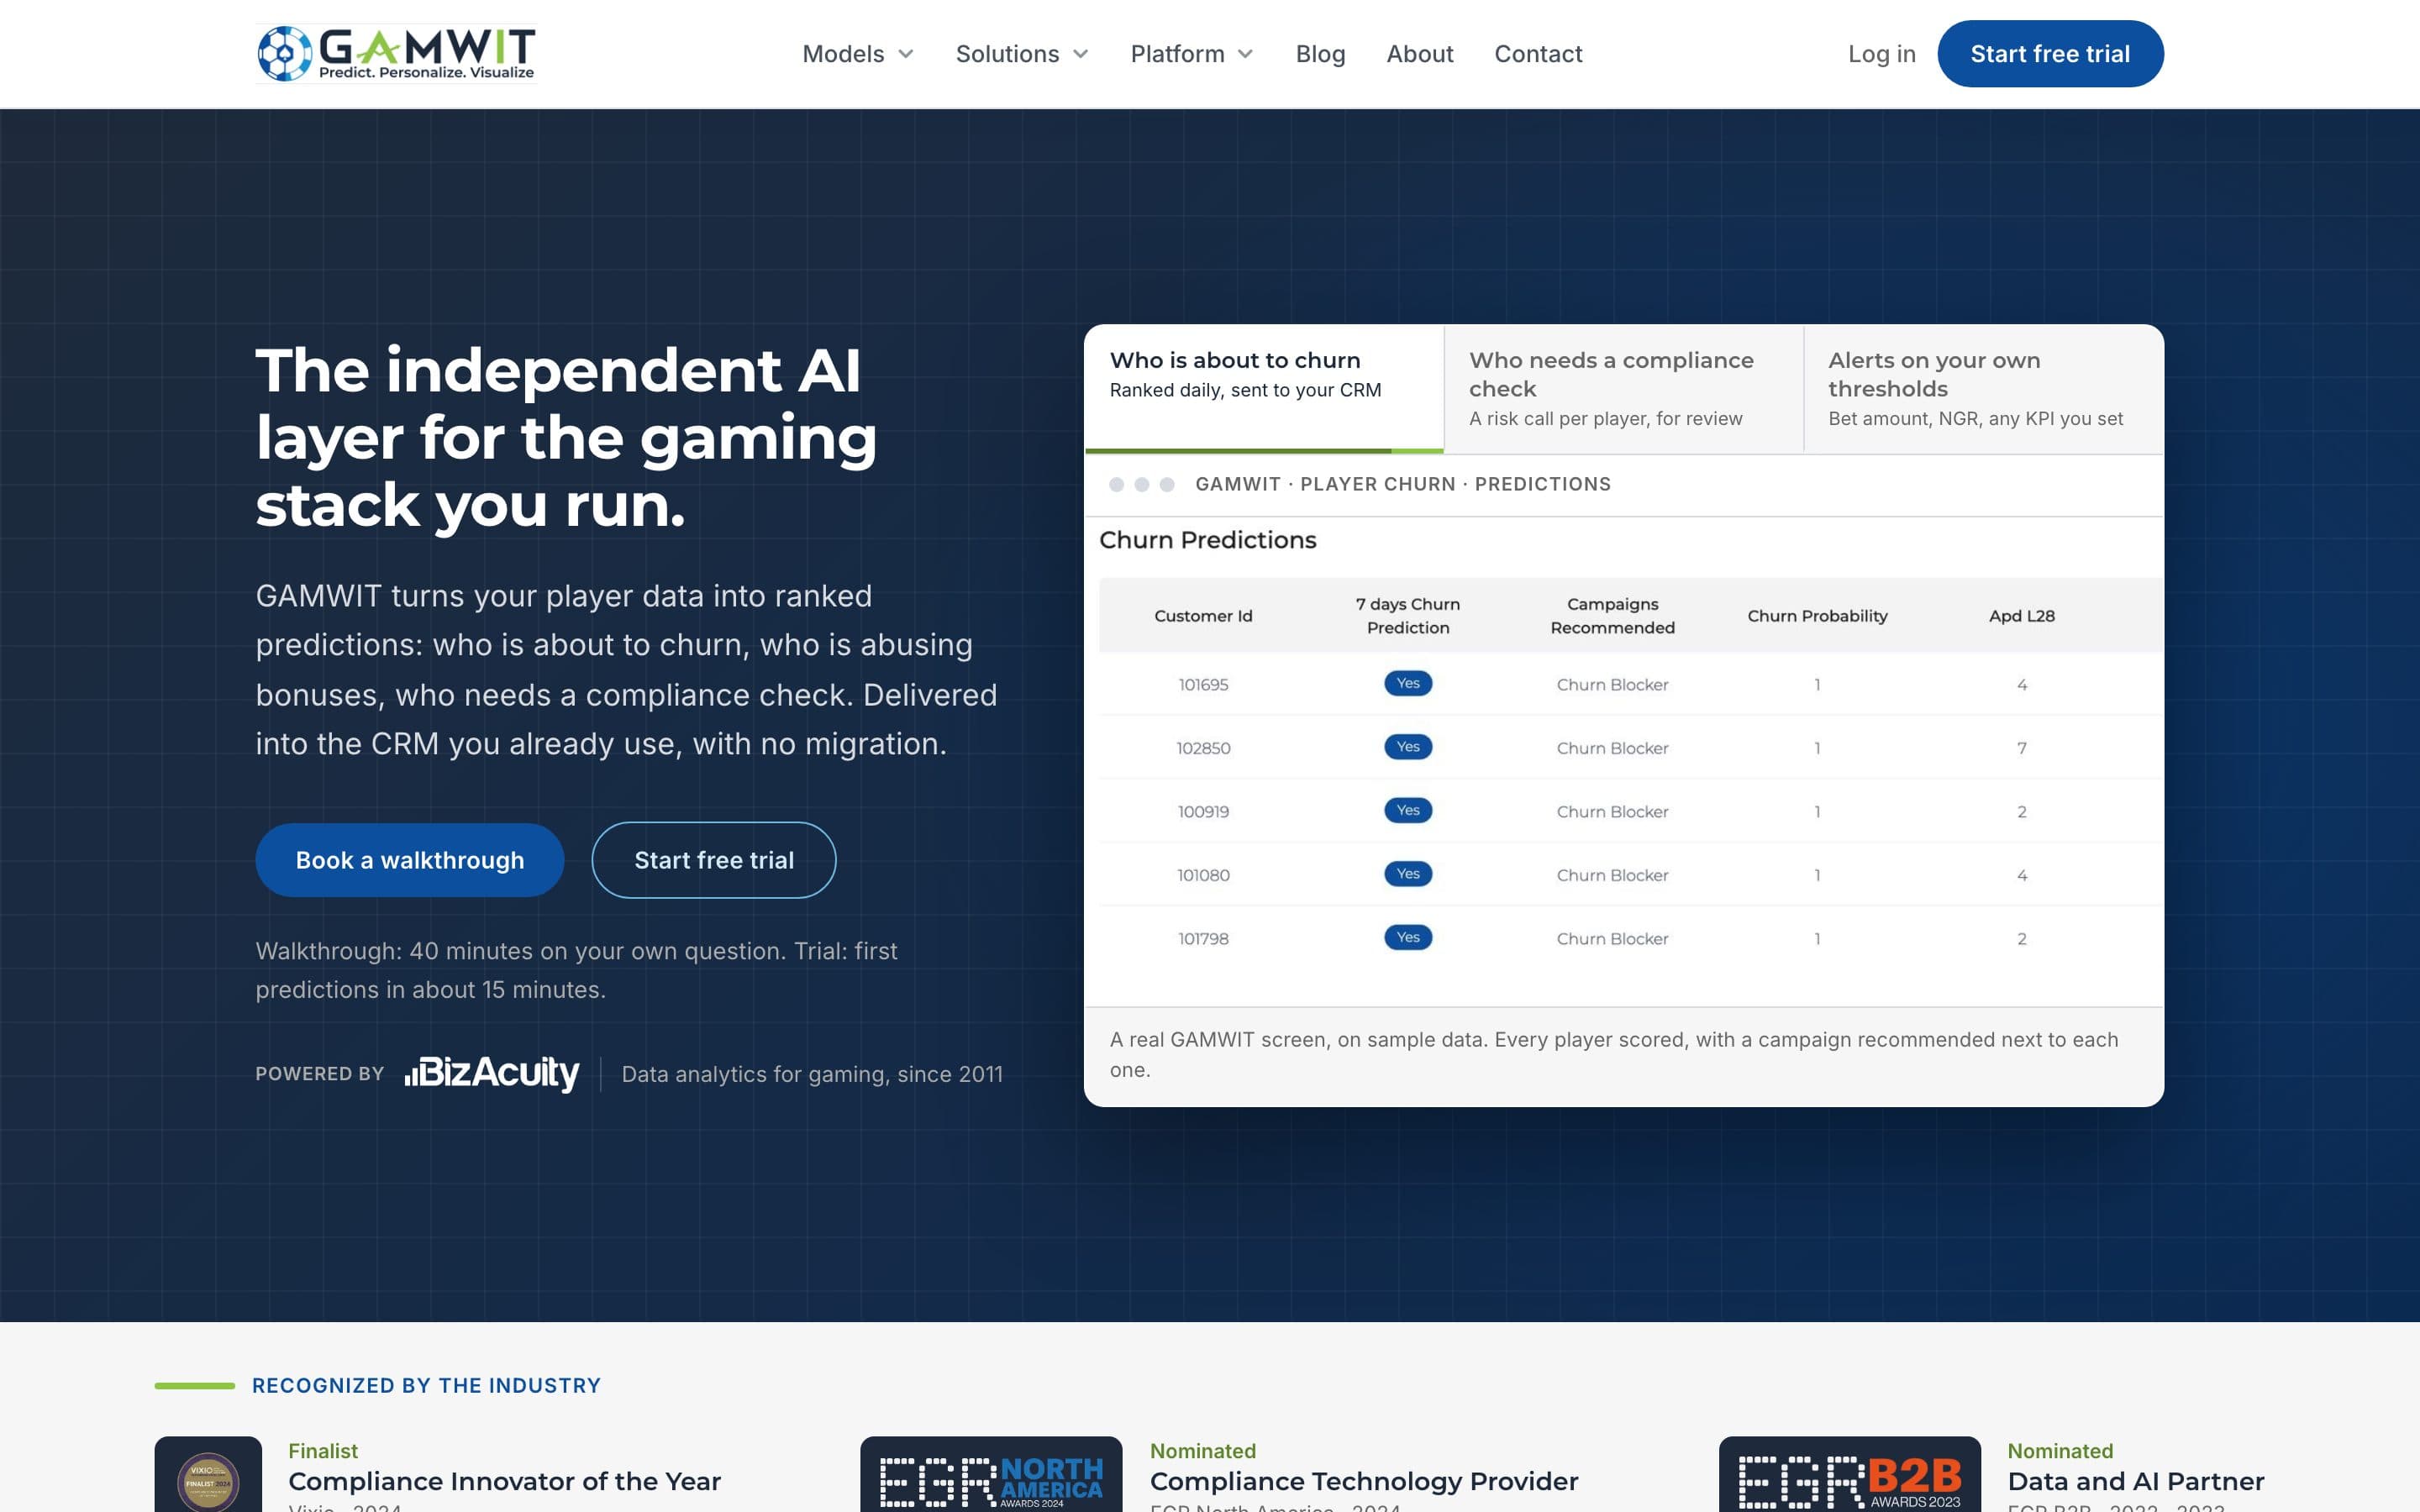The height and width of the screenshot is (1512, 2420).
Task: Open the Contact page
Action: pos(1538,54)
